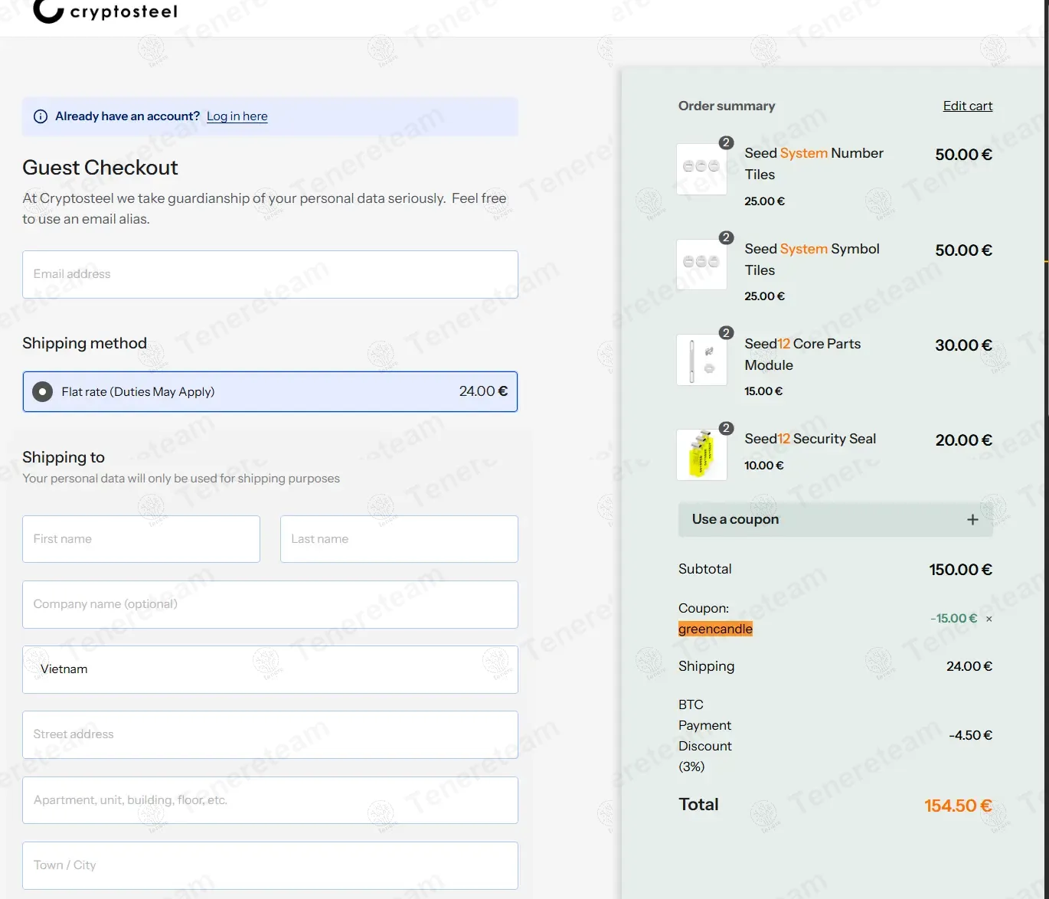Image resolution: width=1049 pixels, height=899 pixels.
Task: Open Seed System Symbol Tiles thumbnail
Action: pos(701,264)
